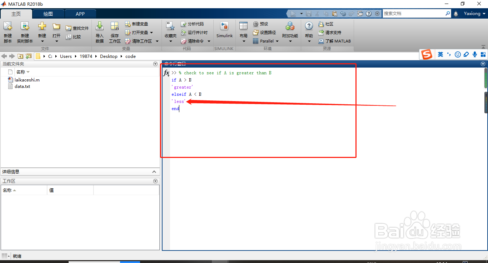
Task: Create a new live script 新建实时脚本
Action: coord(25,32)
